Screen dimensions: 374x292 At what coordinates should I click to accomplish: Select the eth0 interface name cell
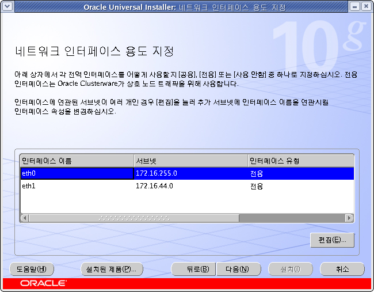(77, 173)
